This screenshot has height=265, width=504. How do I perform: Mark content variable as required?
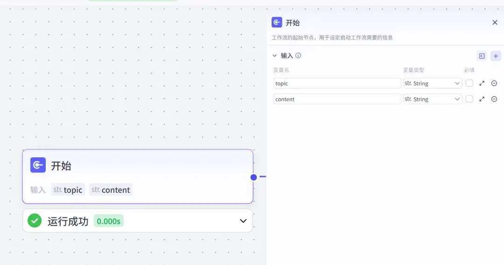[x=469, y=99]
